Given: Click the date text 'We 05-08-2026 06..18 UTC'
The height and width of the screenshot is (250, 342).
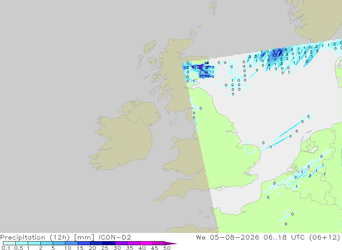Looking at the screenshot, I should coord(250,237).
